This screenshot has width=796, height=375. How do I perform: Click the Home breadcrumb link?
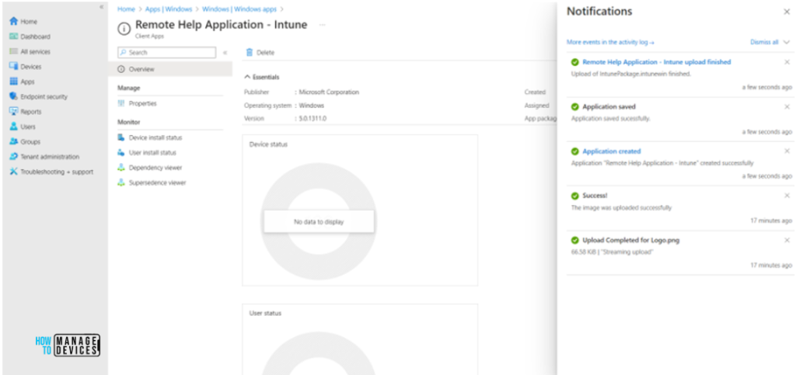(x=127, y=9)
